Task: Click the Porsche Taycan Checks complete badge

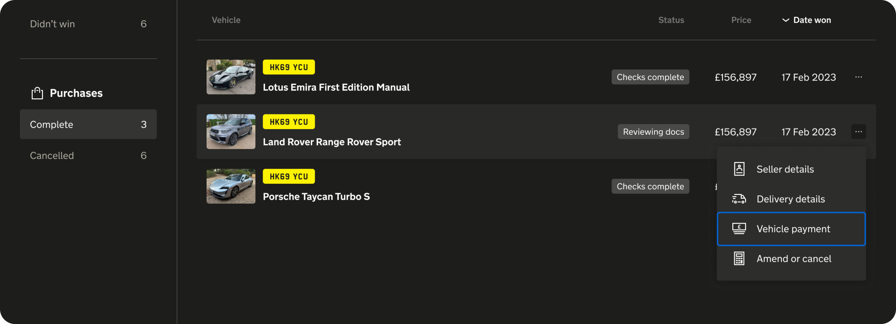Action: 650,186
